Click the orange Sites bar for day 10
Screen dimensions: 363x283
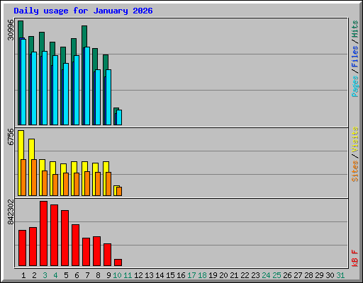click(x=119, y=192)
